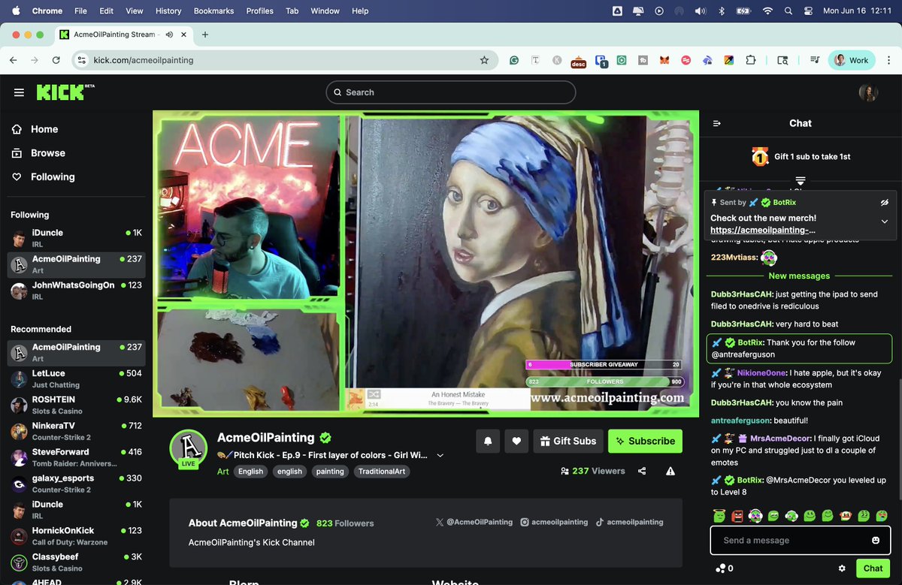Subscribe to AcmeOilPainting
Image resolution: width=902 pixels, height=585 pixels.
point(645,442)
